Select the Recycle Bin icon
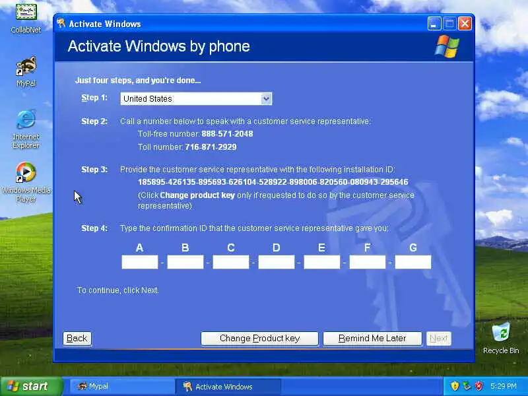Screen dimensions: 528x396 [x=501, y=338]
